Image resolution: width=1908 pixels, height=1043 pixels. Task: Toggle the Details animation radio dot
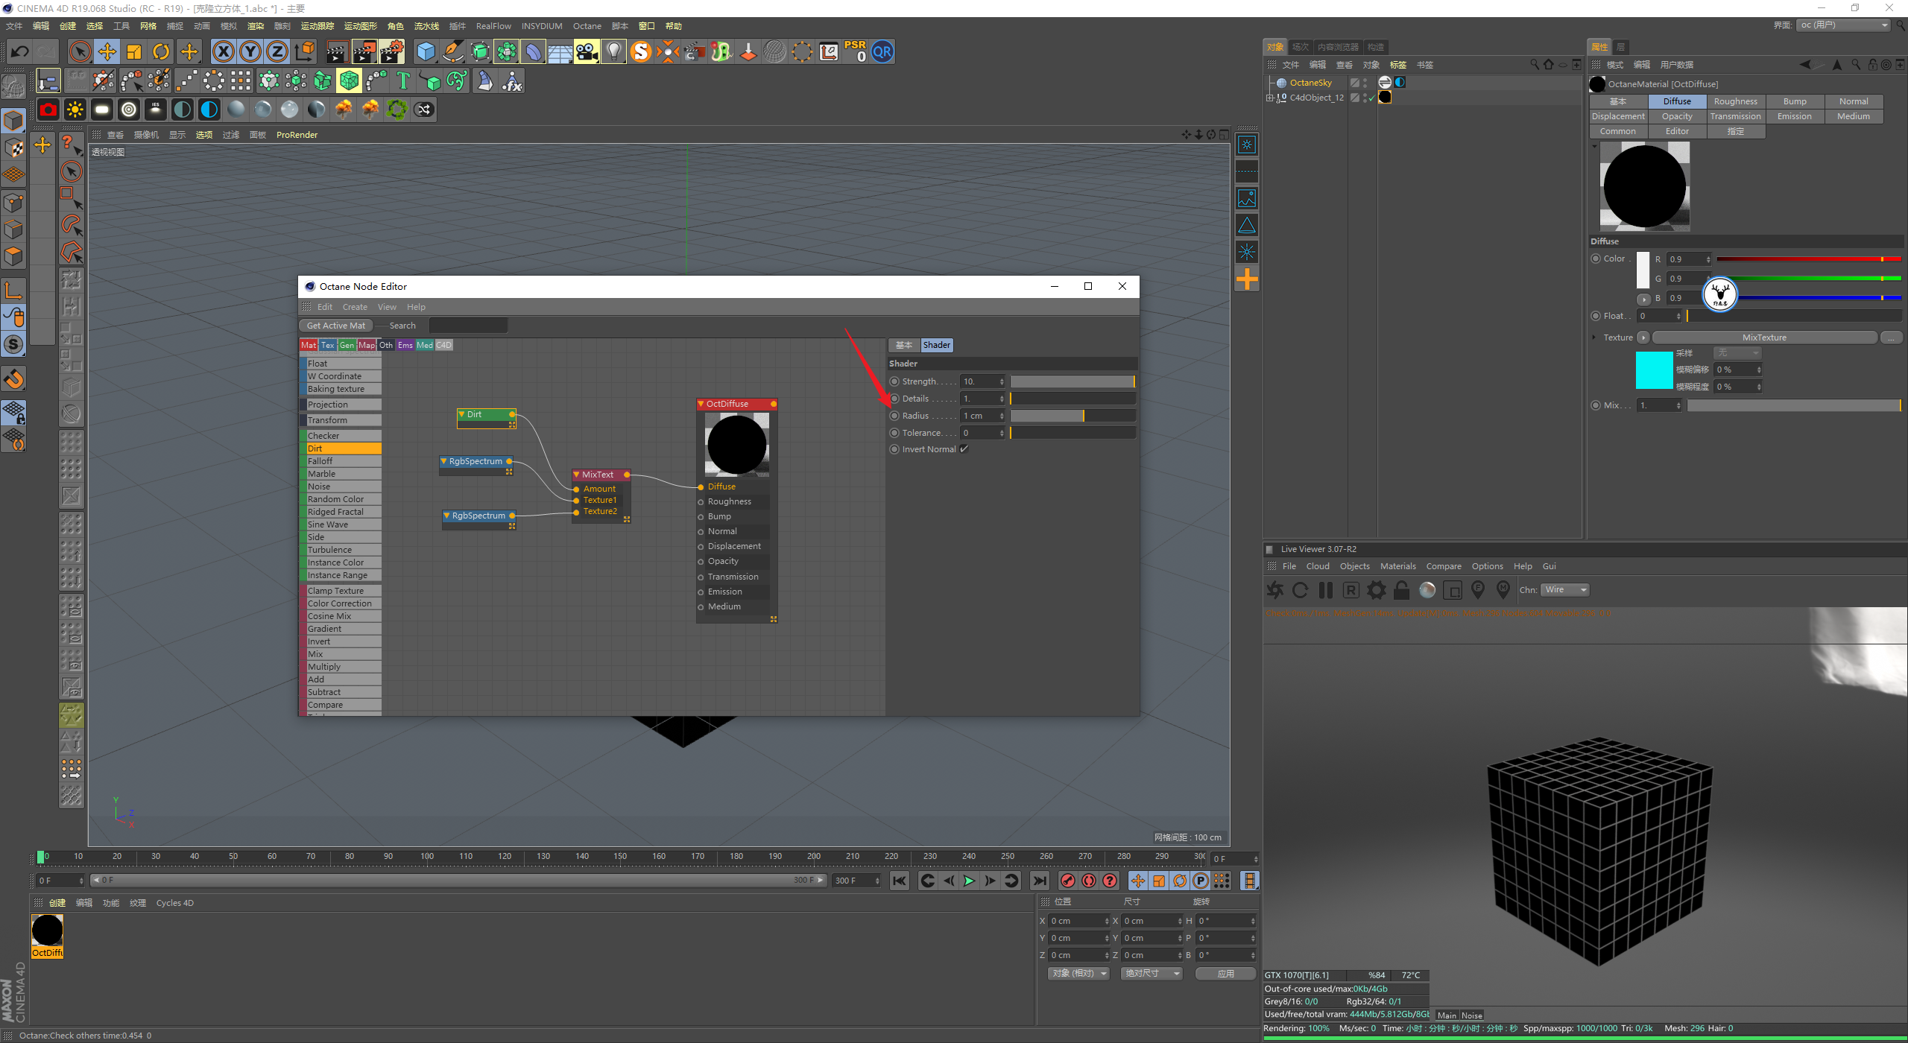[x=894, y=399]
